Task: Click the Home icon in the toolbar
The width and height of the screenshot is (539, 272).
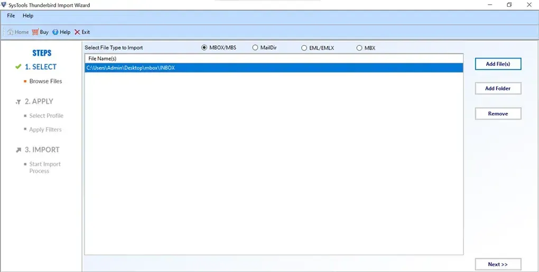Action: point(10,32)
